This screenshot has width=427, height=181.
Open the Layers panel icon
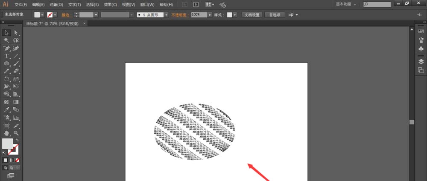click(x=421, y=61)
